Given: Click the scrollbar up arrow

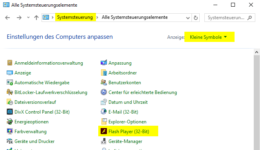Looking at the screenshot, I should click(257, 52).
